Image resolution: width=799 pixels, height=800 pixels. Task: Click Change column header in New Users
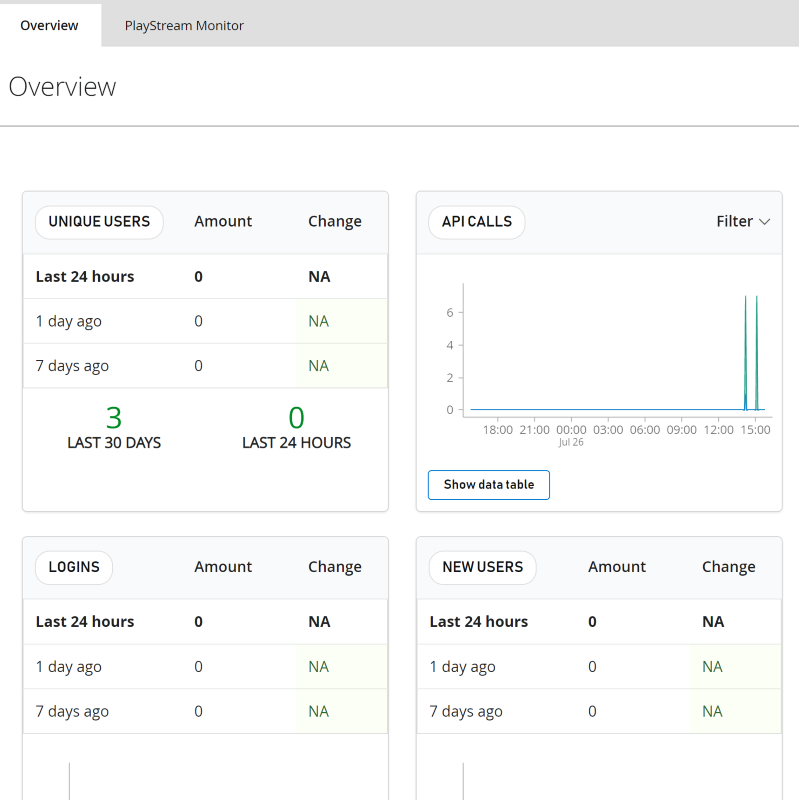click(x=728, y=566)
